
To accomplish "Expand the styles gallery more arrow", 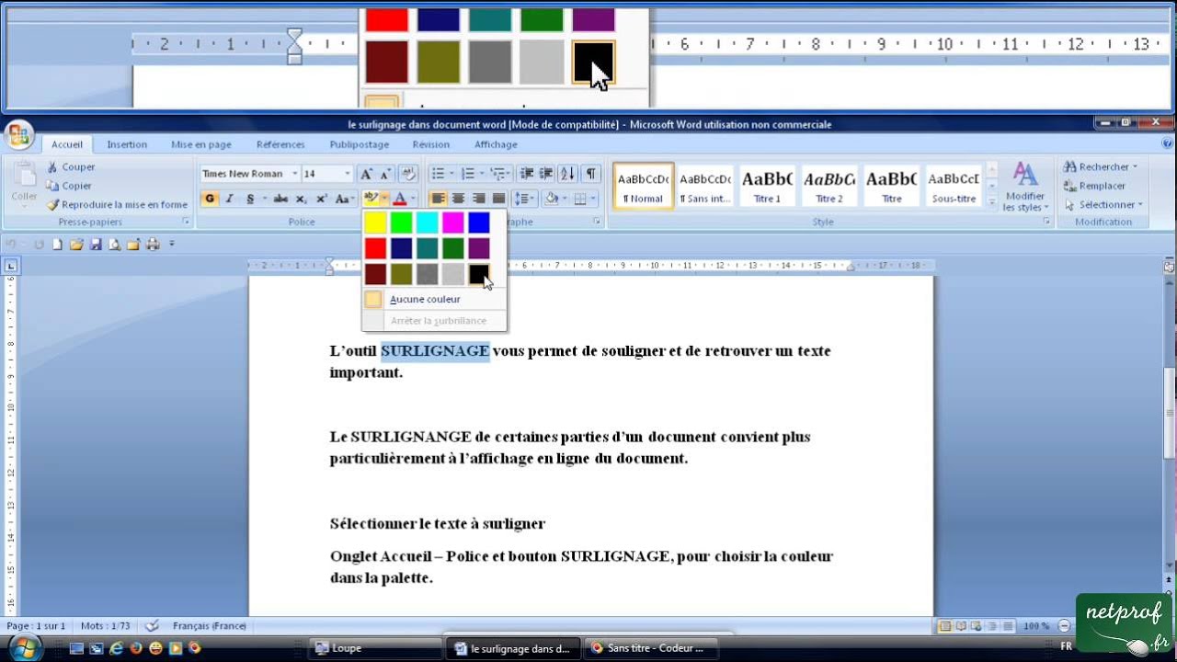I will pos(991,203).
